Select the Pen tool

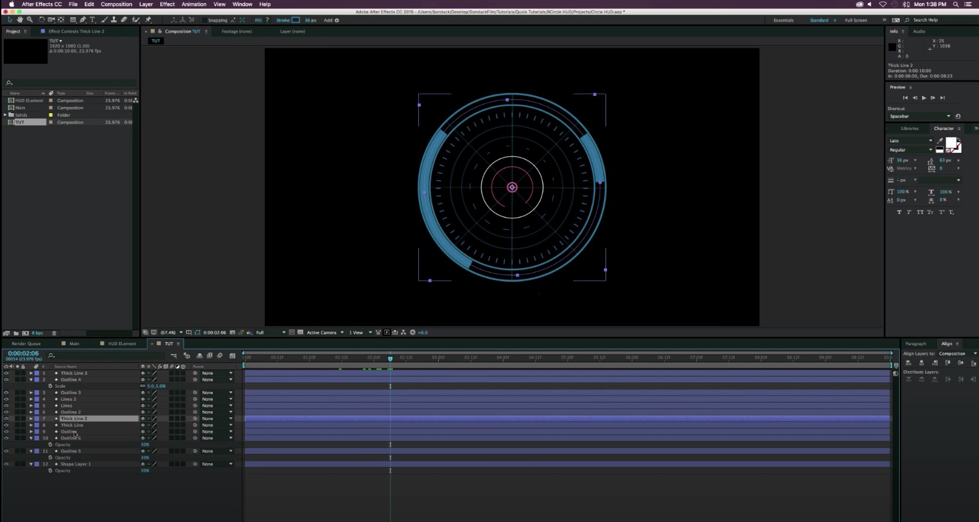(83, 20)
